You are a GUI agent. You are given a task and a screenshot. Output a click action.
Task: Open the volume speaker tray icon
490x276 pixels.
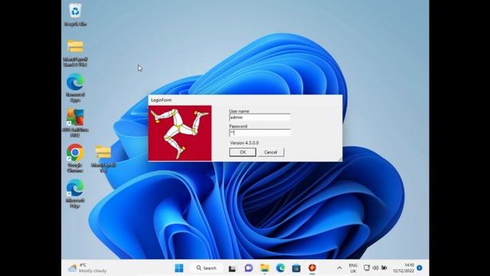click(x=375, y=268)
